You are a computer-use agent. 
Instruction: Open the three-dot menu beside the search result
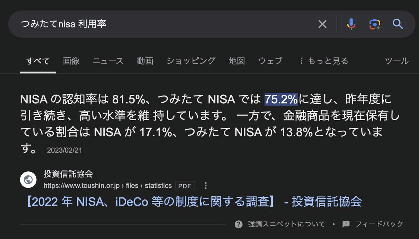pos(206,186)
